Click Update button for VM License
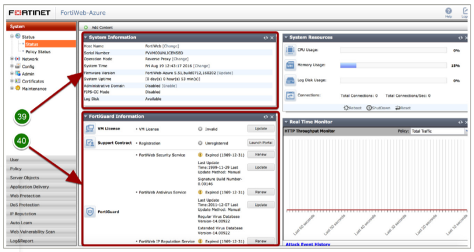The image size is (474, 252). [x=261, y=129]
